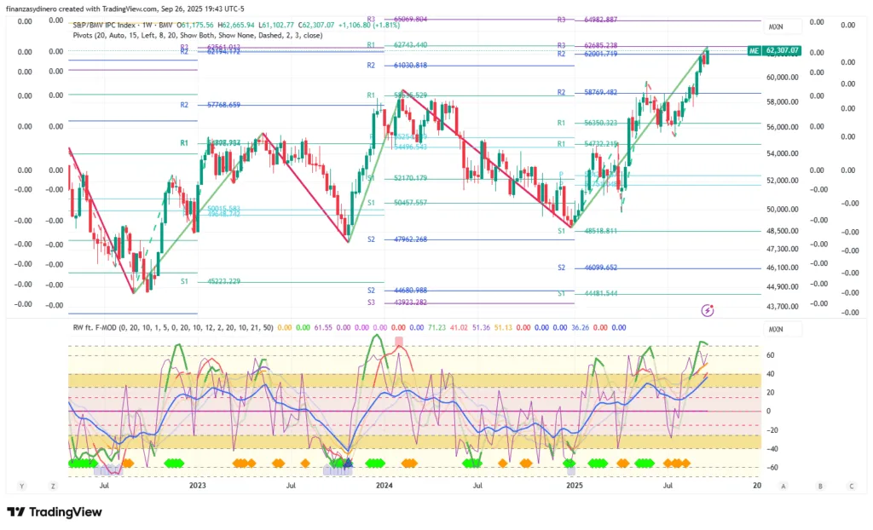Screen dimensions: 873x530
Task: Click the TradingView logo
Action: [55, 511]
